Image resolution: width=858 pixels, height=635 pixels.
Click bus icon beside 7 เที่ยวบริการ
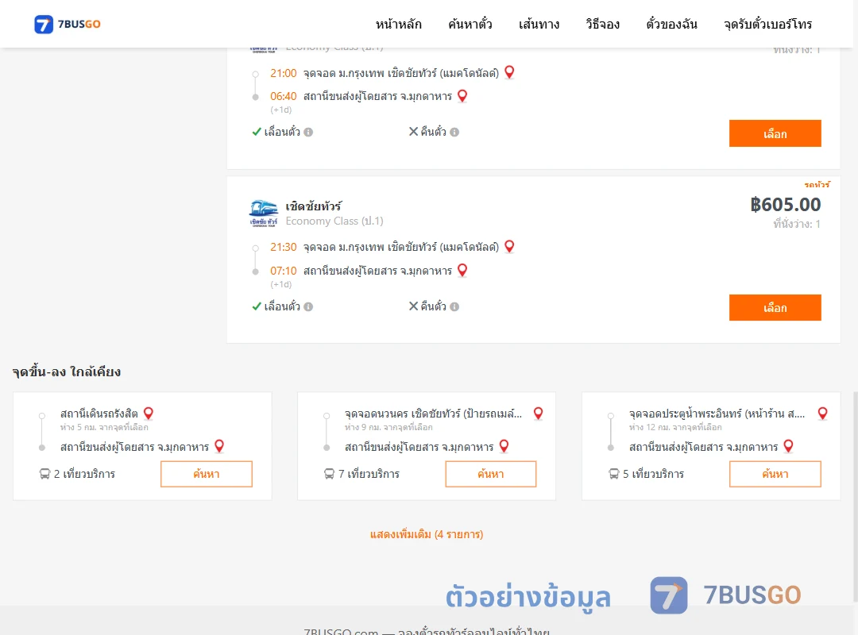(329, 474)
